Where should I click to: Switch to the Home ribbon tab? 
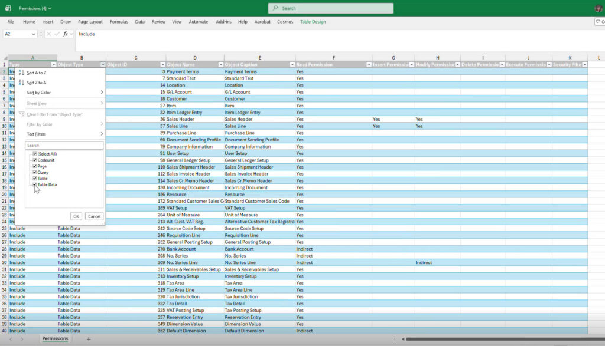point(29,22)
